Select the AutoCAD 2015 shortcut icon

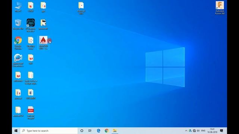coord(43,43)
